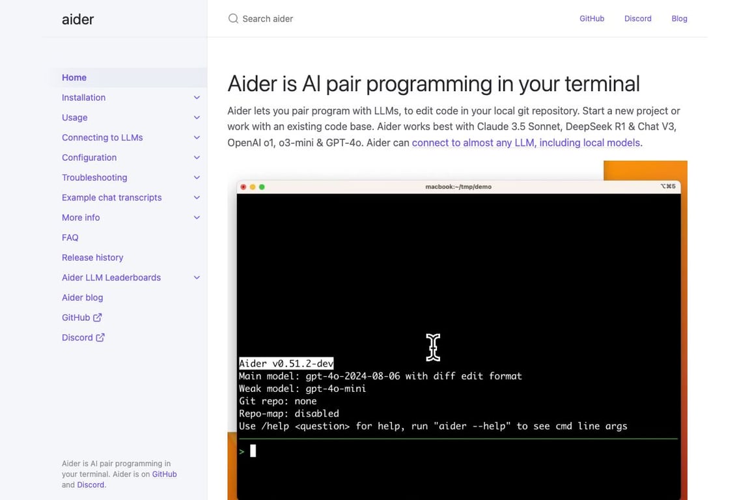Expand the More info section chevron

point(197,217)
